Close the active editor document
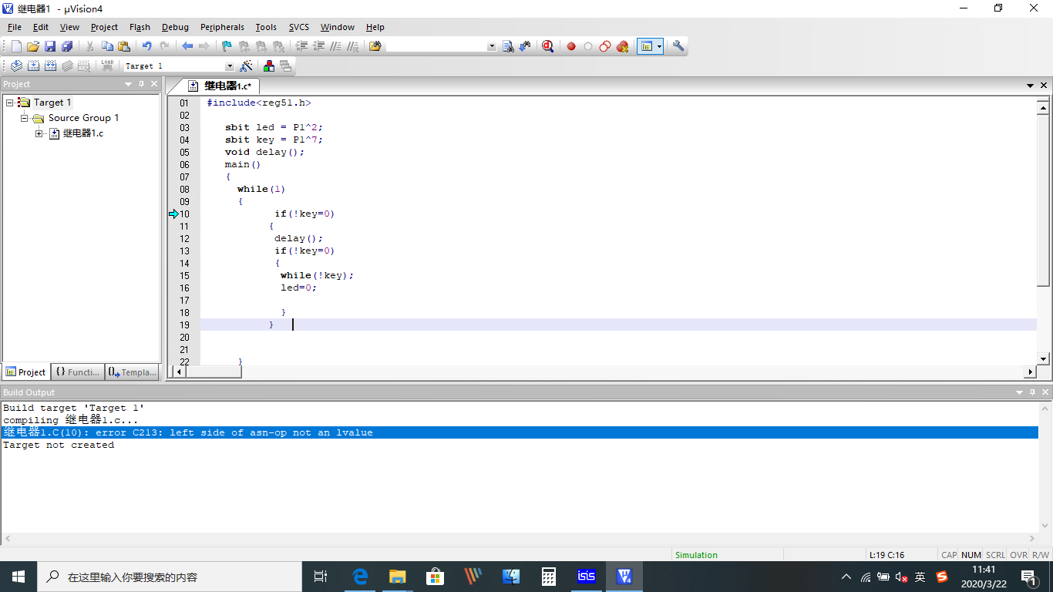Screen dimensions: 1053x592 click(x=1044, y=86)
